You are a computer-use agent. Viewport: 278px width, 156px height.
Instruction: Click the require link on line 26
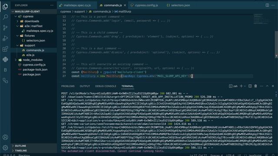pyautogui.click(x=109, y=72)
